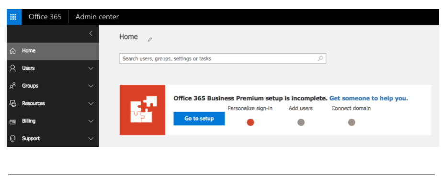Click the Home house icon
Image resolution: width=442 pixels, height=181 pixels.
click(12, 51)
